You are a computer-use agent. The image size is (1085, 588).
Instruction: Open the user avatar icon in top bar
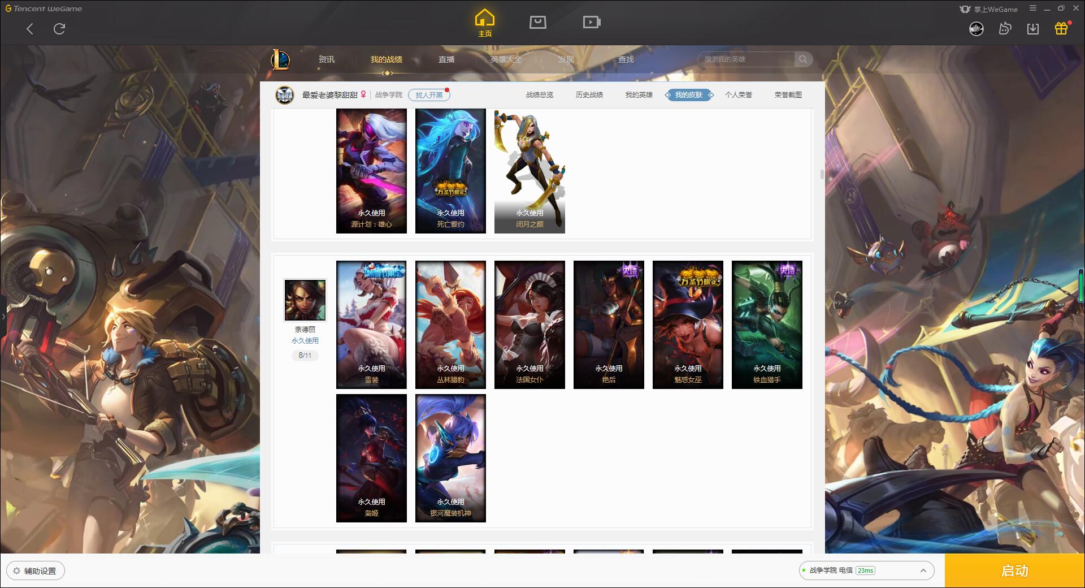(976, 28)
